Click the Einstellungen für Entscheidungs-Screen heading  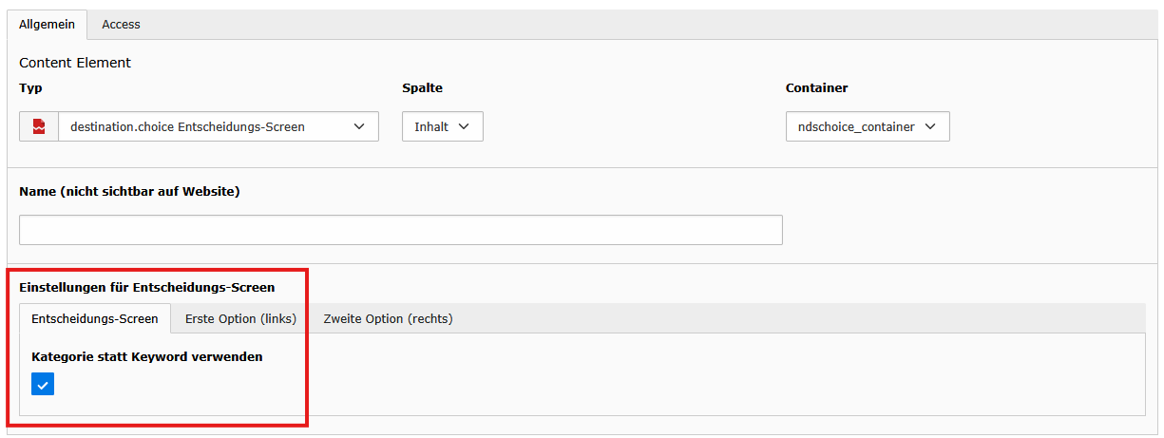[146, 287]
